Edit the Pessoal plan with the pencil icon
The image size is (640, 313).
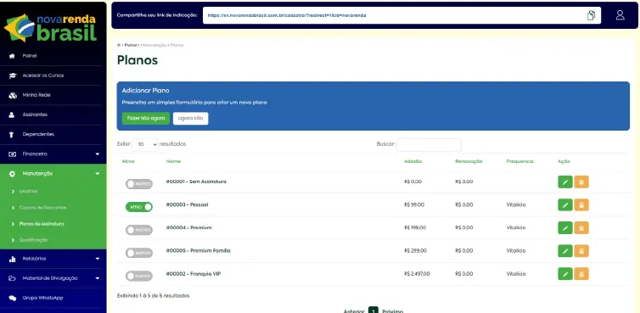pyautogui.click(x=565, y=205)
